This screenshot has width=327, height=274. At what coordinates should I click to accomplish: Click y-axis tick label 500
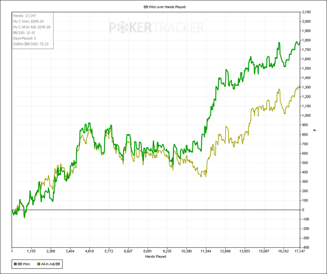pos(305,163)
